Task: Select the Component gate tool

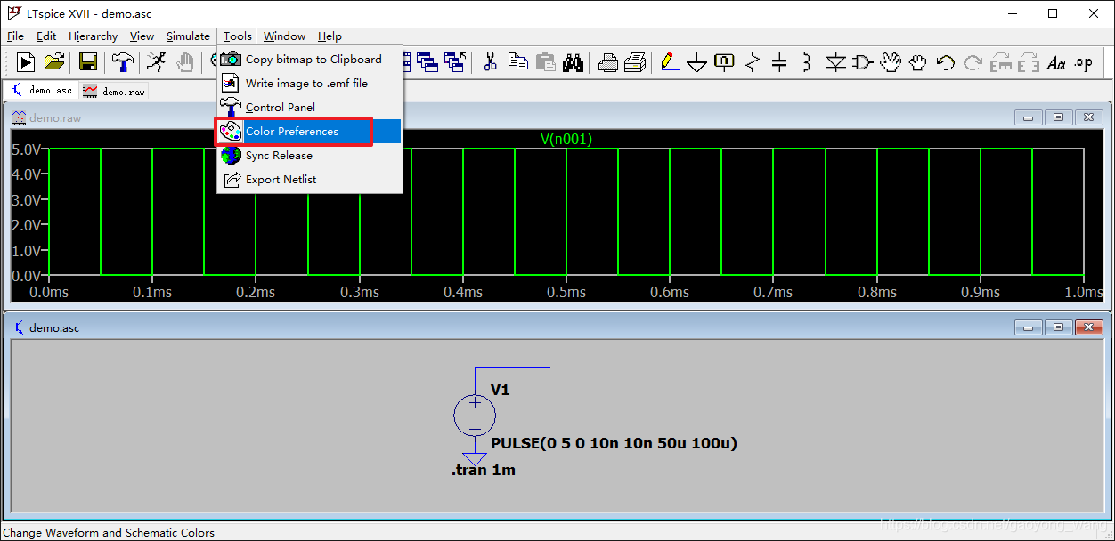Action: 862,61
